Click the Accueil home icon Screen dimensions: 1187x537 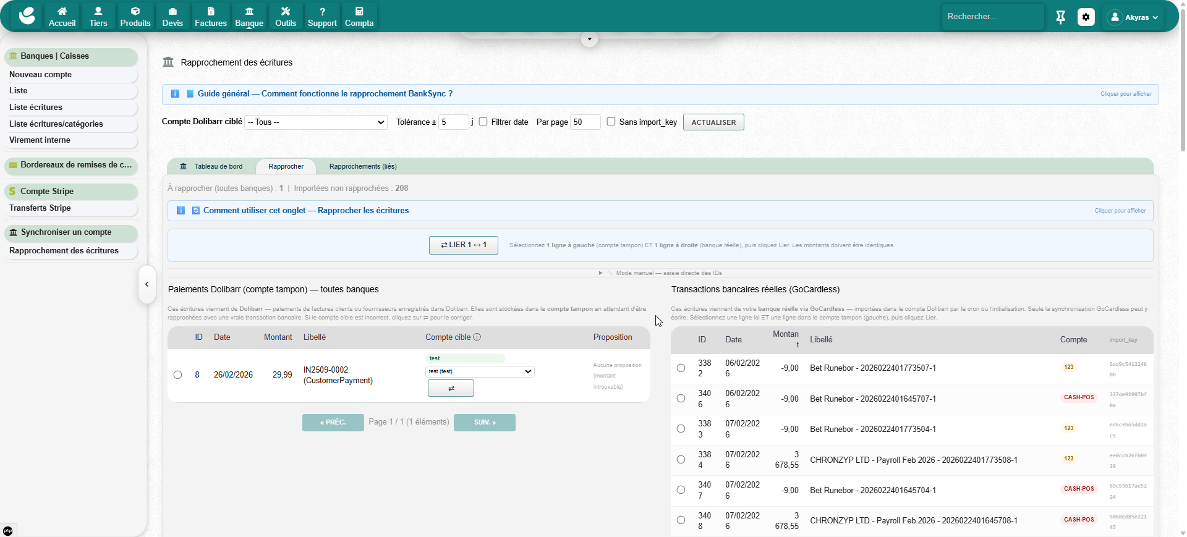(62, 12)
